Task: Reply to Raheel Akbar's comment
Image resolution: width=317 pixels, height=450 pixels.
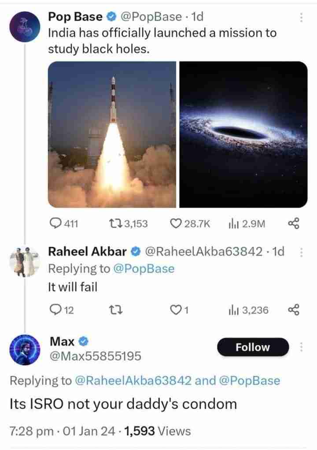Action: click(56, 309)
